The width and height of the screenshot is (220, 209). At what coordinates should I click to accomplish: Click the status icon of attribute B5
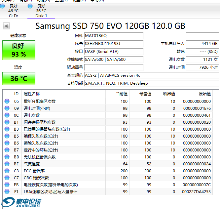point(7,136)
